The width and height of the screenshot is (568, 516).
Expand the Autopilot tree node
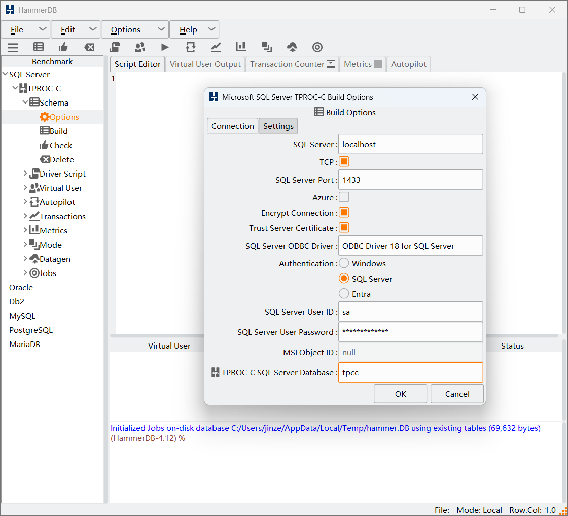(x=25, y=202)
